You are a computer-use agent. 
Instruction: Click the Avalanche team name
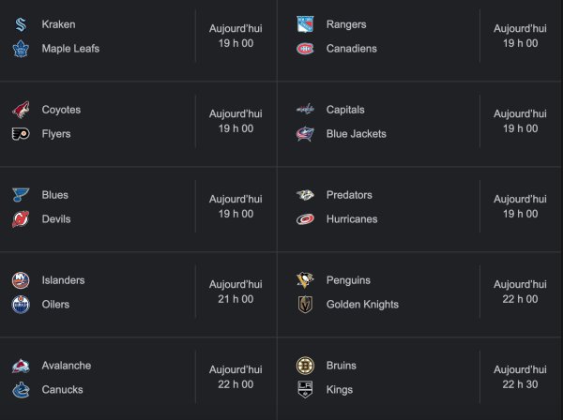tap(66, 366)
